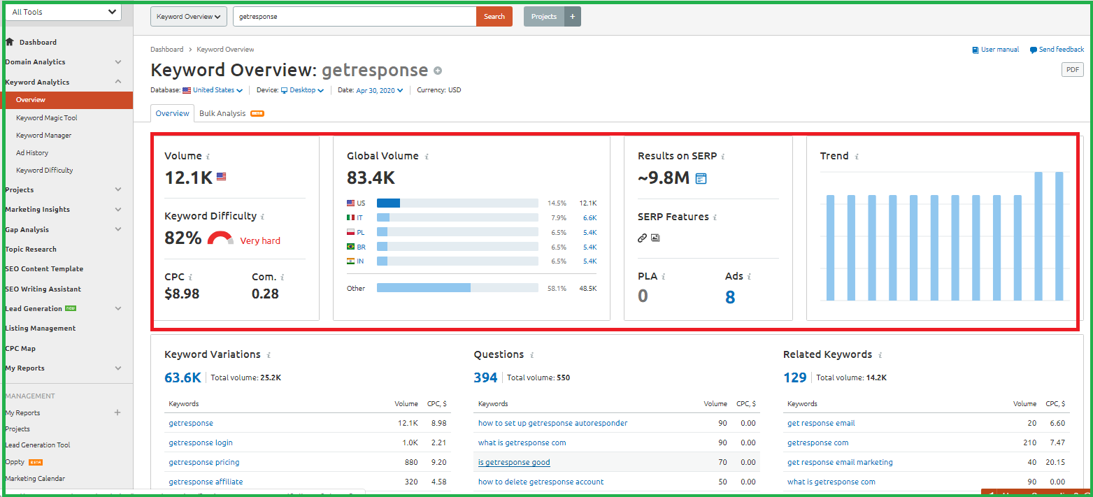The image size is (1093, 497).
Task: Open Keyword Manager in sidebar
Action: 43,136
